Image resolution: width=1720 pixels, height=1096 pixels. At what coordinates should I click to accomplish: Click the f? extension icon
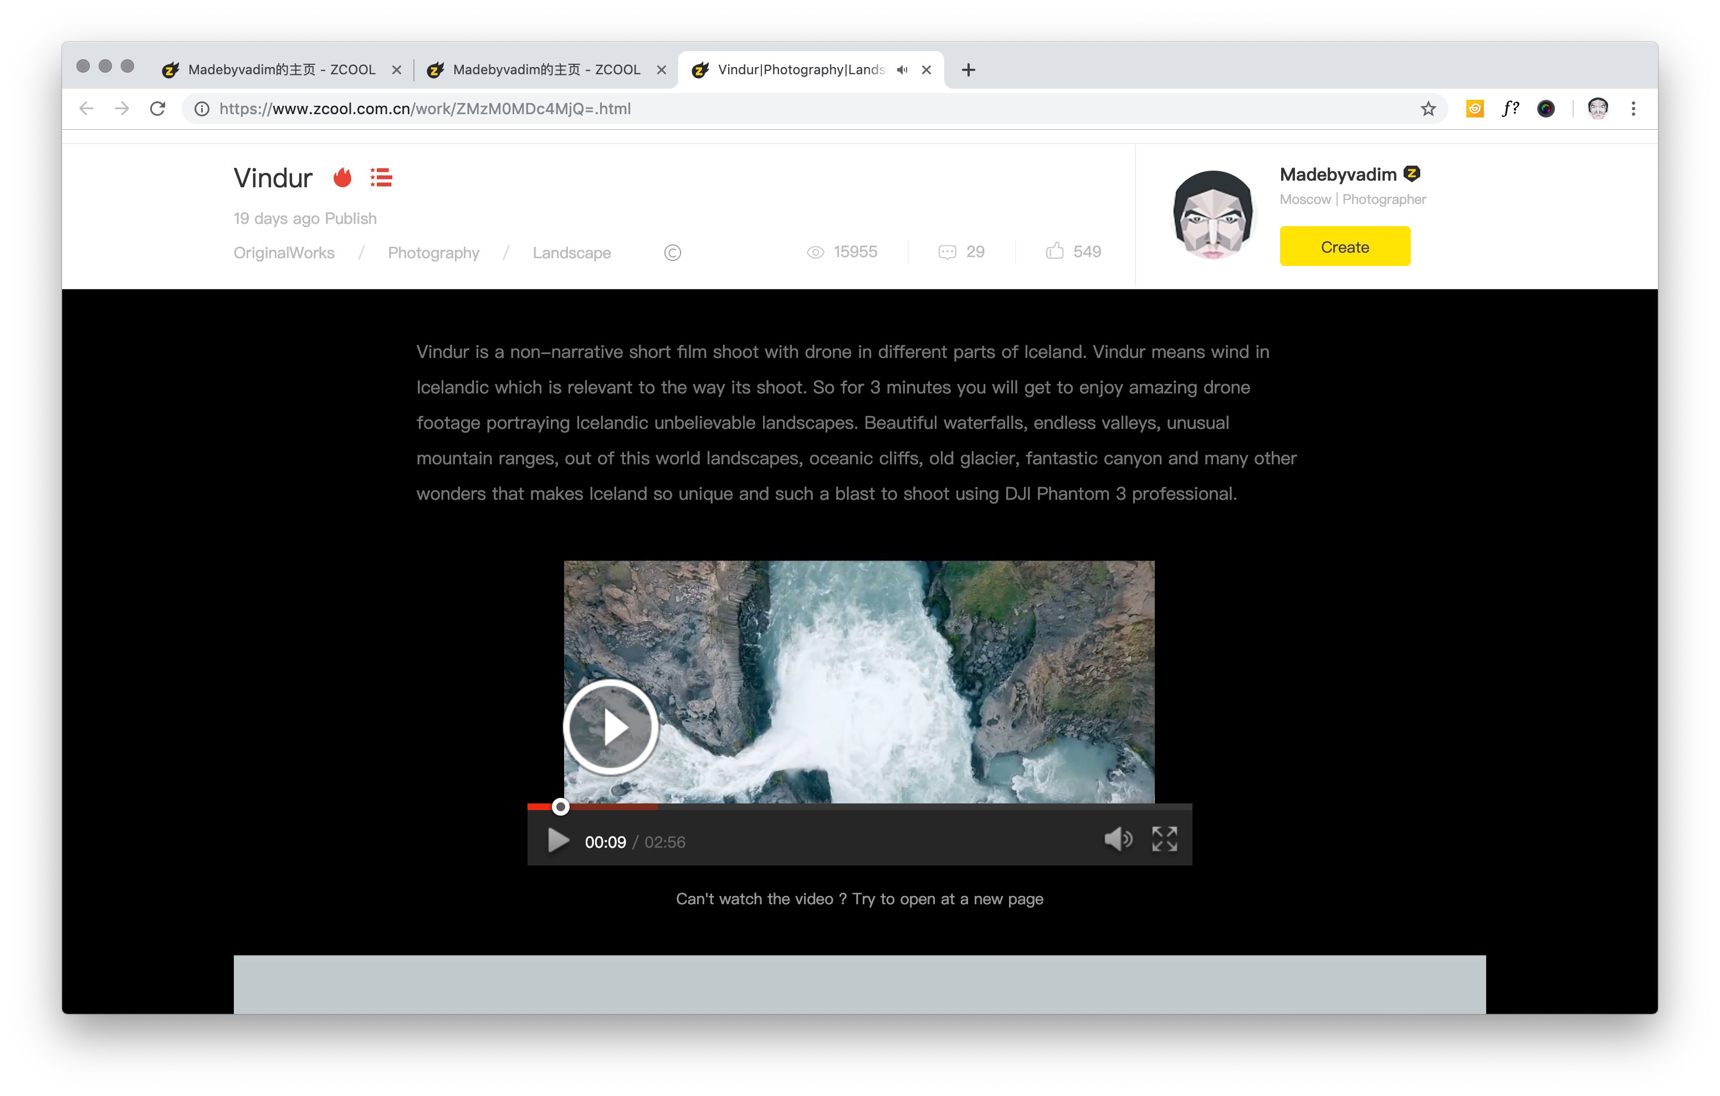tap(1510, 109)
